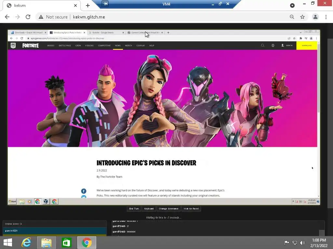The width and height of the screenshot is (333, 249).
Task: Open COSPLAY nav item
Action: tap(140, 45)
